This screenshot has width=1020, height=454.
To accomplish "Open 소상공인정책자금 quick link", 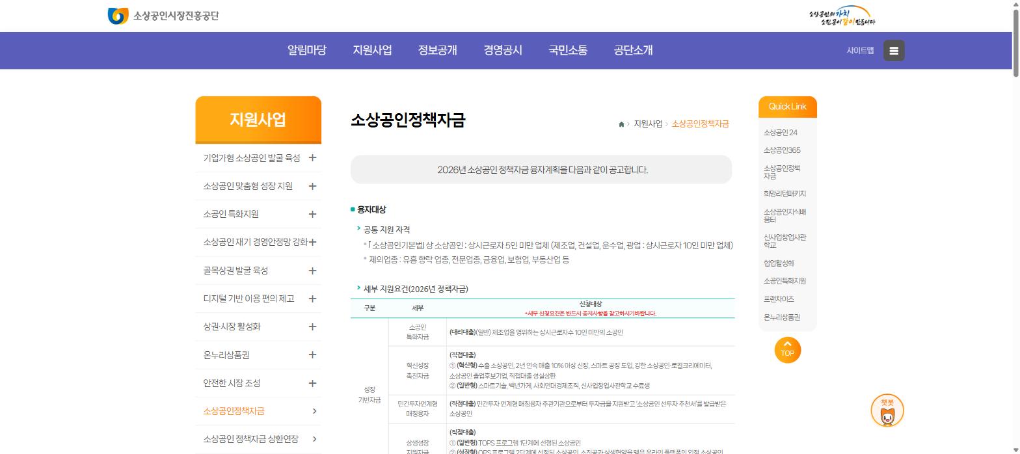I will [782, 172].
